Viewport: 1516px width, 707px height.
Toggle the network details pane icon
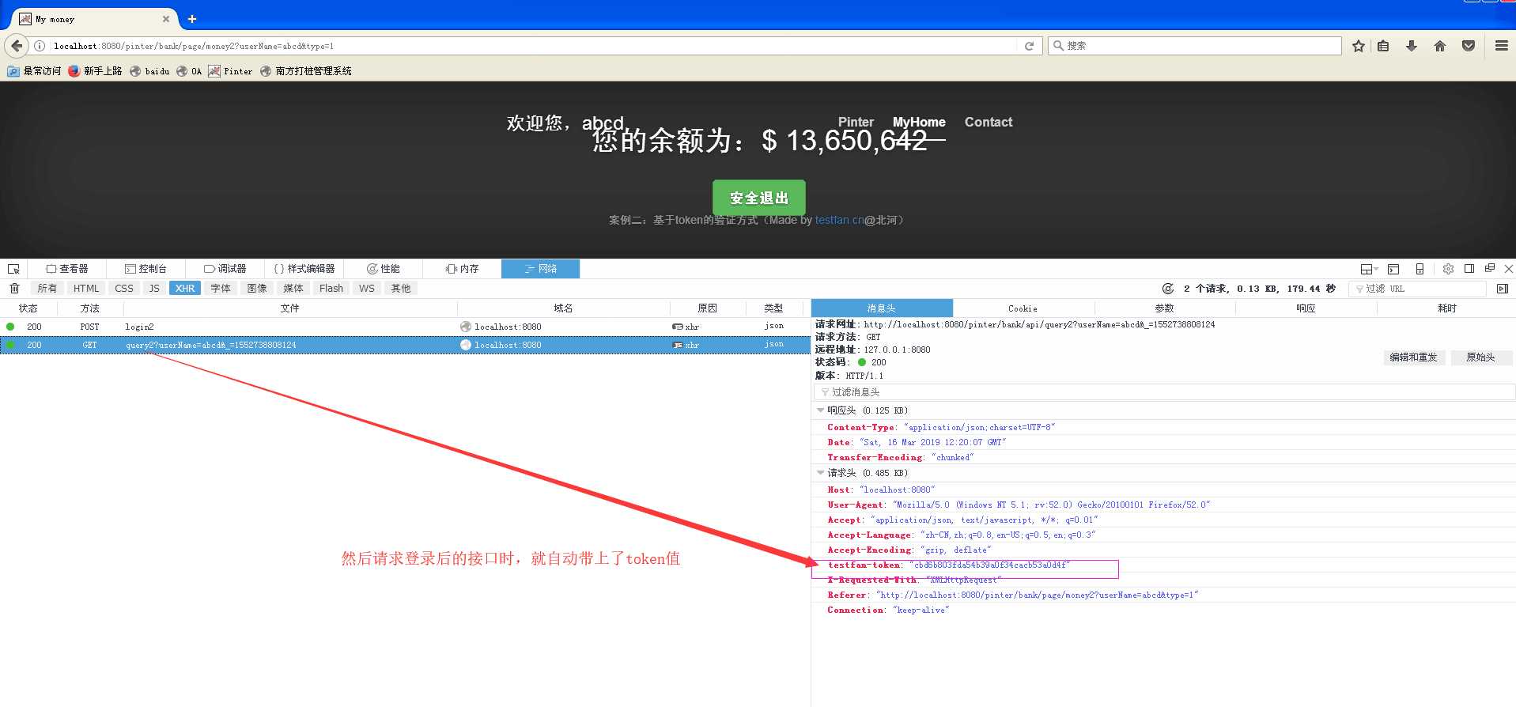coord(1503,289)
